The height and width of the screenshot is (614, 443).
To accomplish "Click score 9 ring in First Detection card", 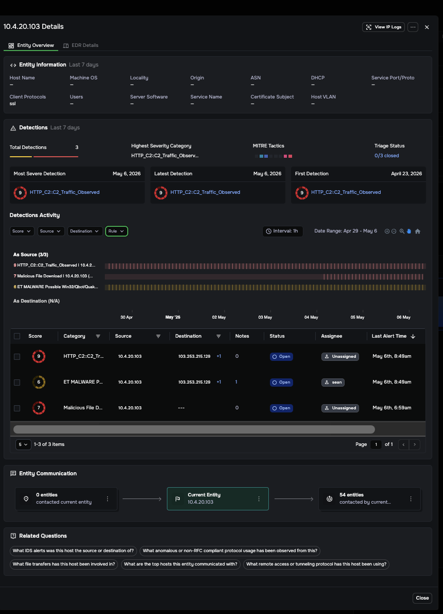I will click(x=302, y=193).
